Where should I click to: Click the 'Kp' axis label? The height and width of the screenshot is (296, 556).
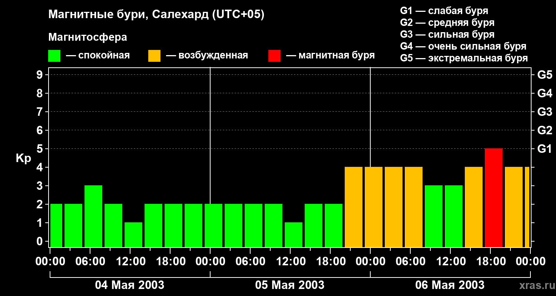click(x=23, y=158)
